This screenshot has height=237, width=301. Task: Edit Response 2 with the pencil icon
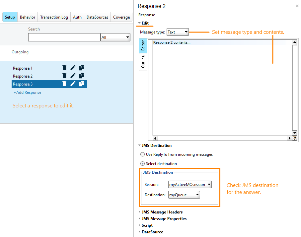(x=73, y=76)
